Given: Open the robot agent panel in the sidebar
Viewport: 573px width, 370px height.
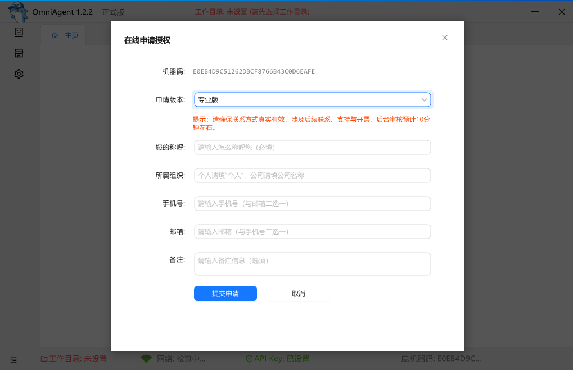Looking at the screenshot, I should tap(19, 32).
